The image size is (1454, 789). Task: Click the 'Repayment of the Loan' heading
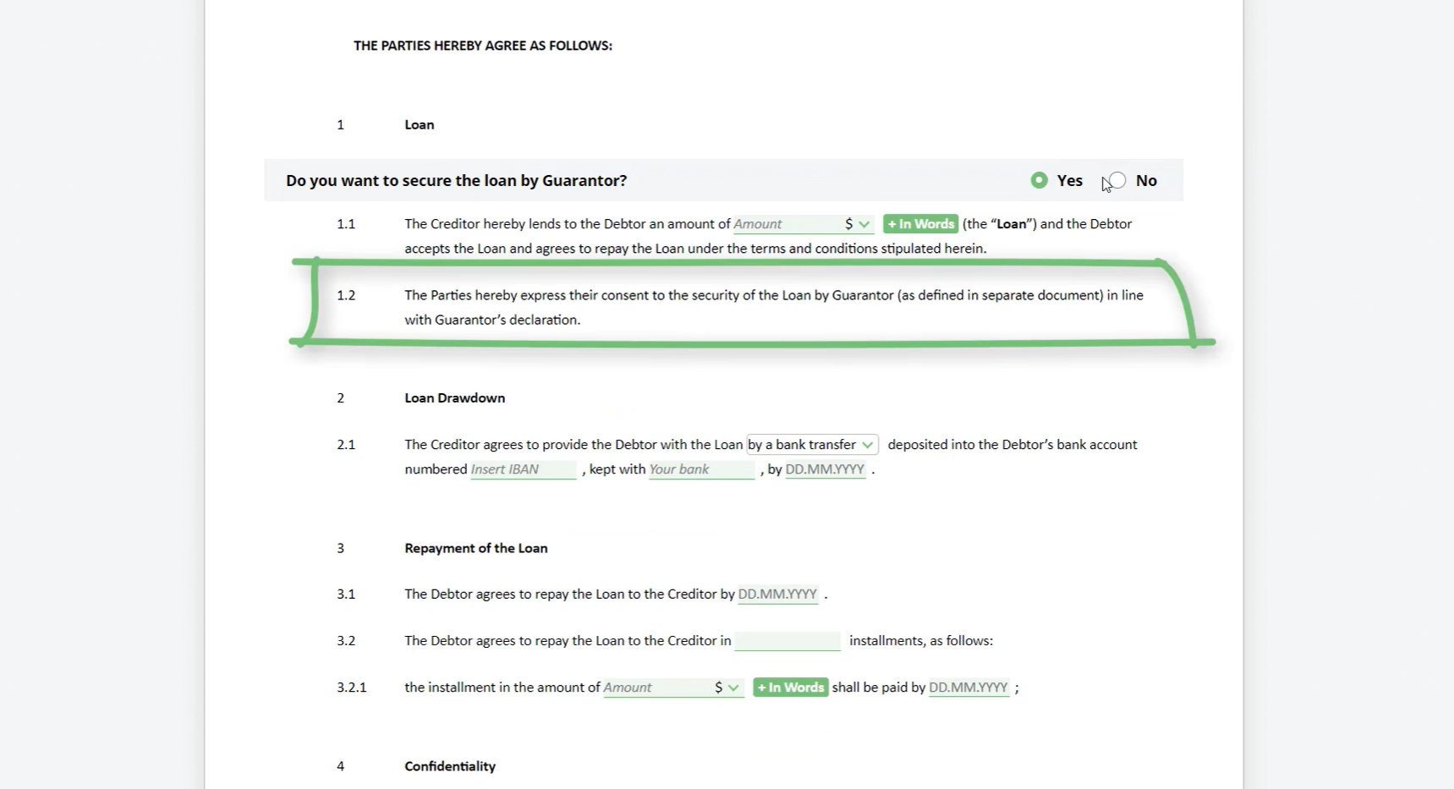tap(476, 548)
